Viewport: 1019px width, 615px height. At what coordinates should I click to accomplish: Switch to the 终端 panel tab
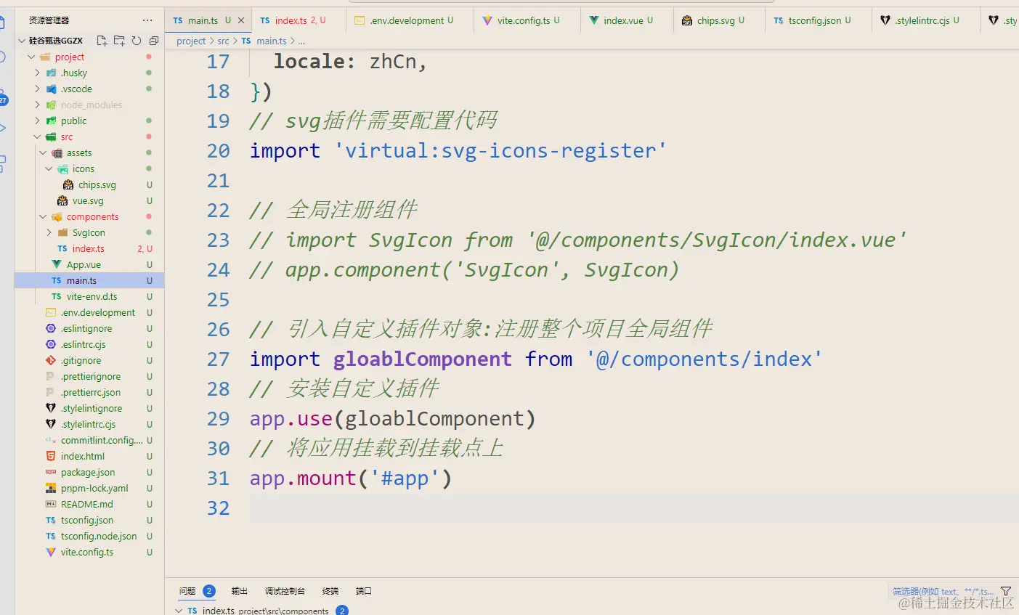(x=330, y=591)
